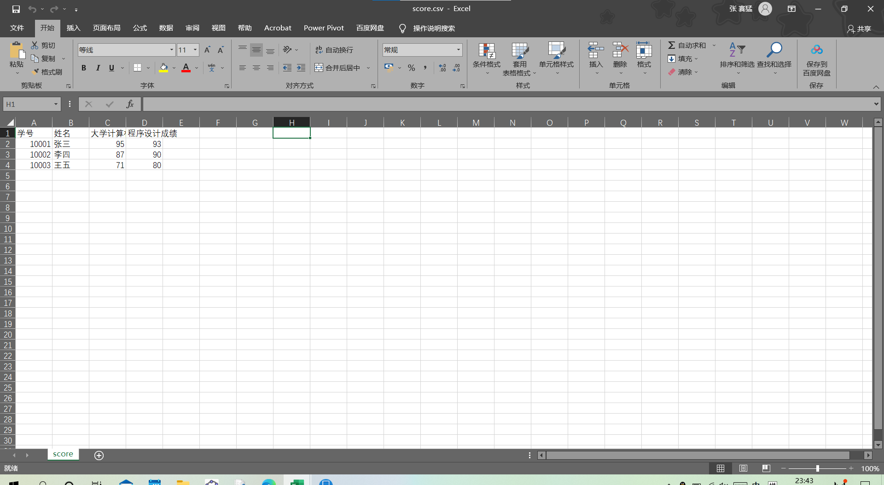884x485 pixels.
Task: Expand the AutoSum dropdown arrow
Action: 714,45
